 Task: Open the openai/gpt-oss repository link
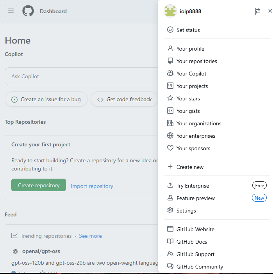point(41,251)
